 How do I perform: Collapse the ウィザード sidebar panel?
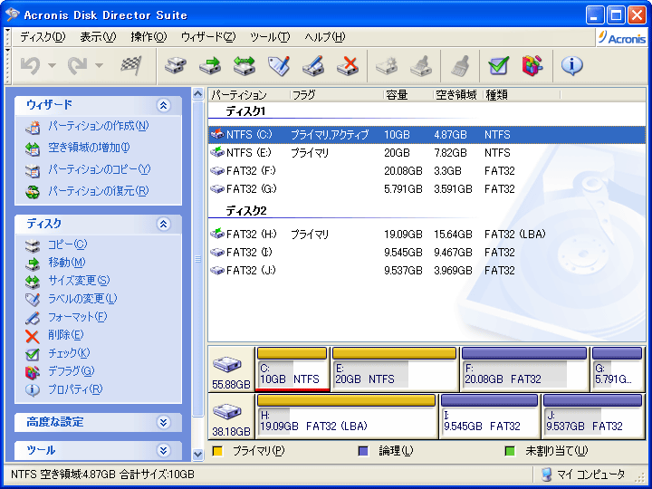pyautogui.click(x=163, y=105)
